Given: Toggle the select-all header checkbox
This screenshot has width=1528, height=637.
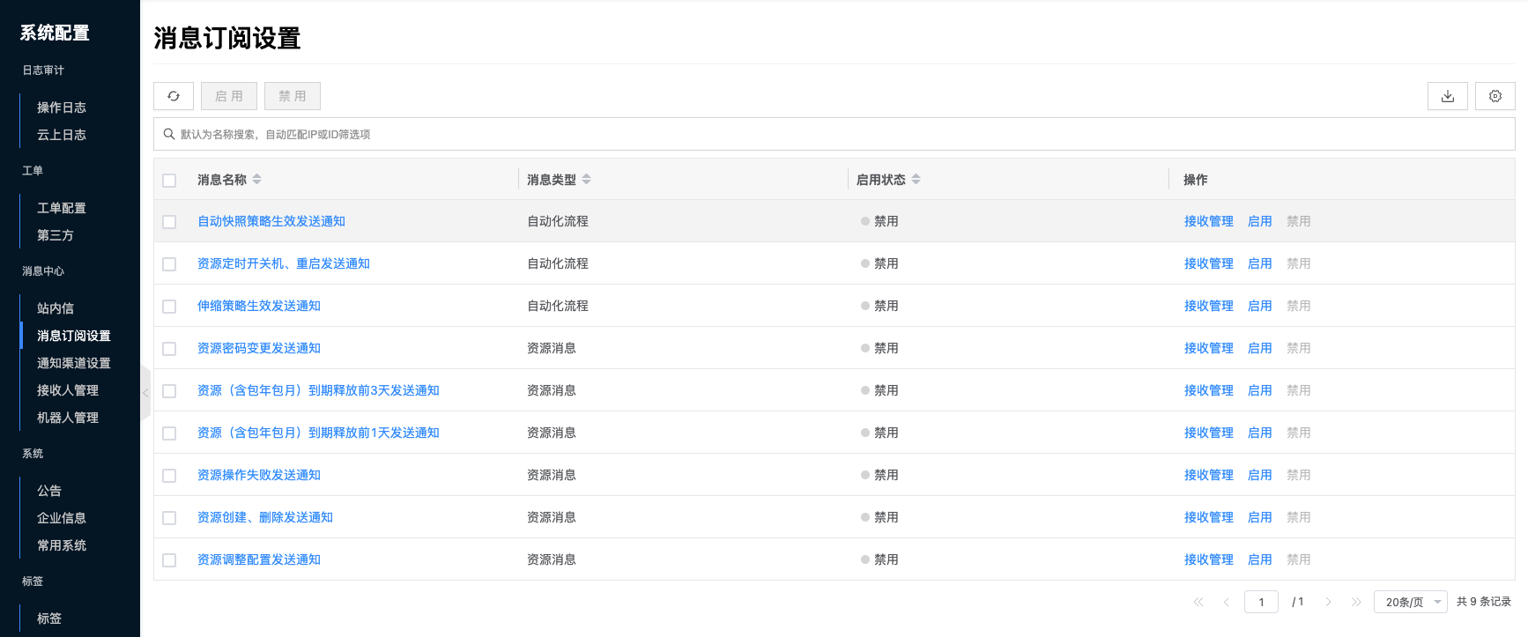Looking at the screenshot, I should 169,181.
